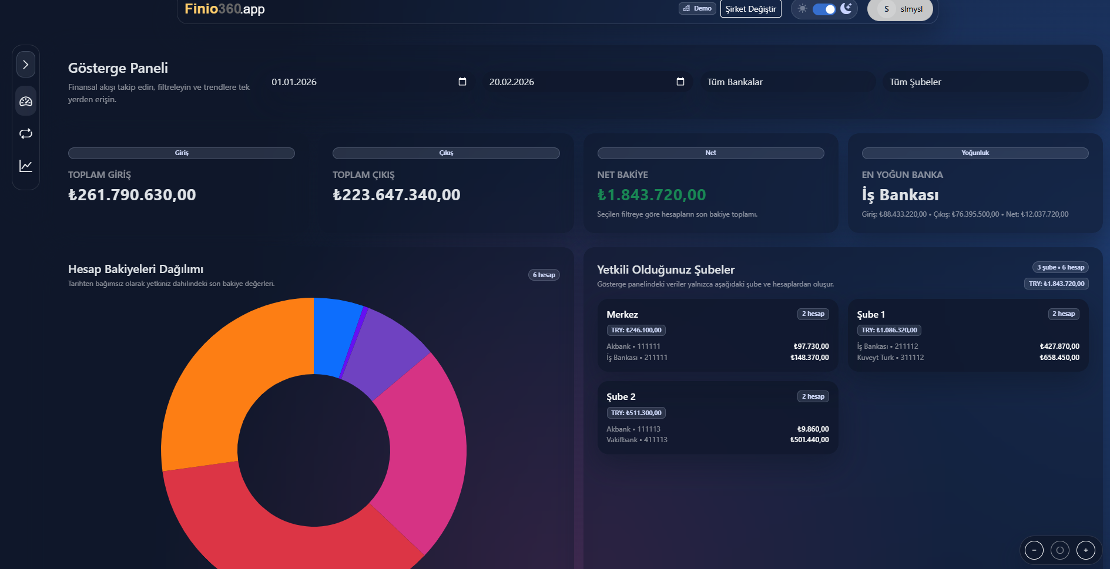Click the ₺501.440,00 balance amount

coord(809,440)
